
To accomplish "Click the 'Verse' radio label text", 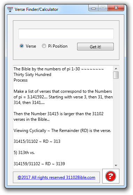I will point(31,46).
